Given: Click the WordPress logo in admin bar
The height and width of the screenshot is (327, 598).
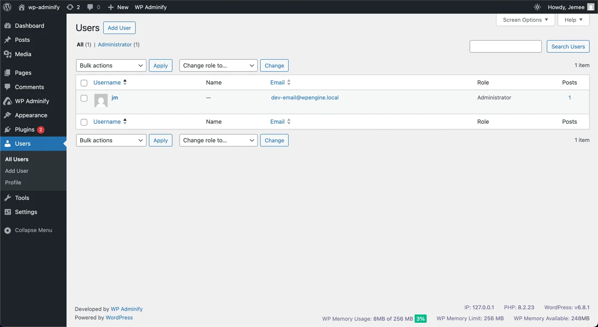Looking at the screenshot, I should [7, 7].
